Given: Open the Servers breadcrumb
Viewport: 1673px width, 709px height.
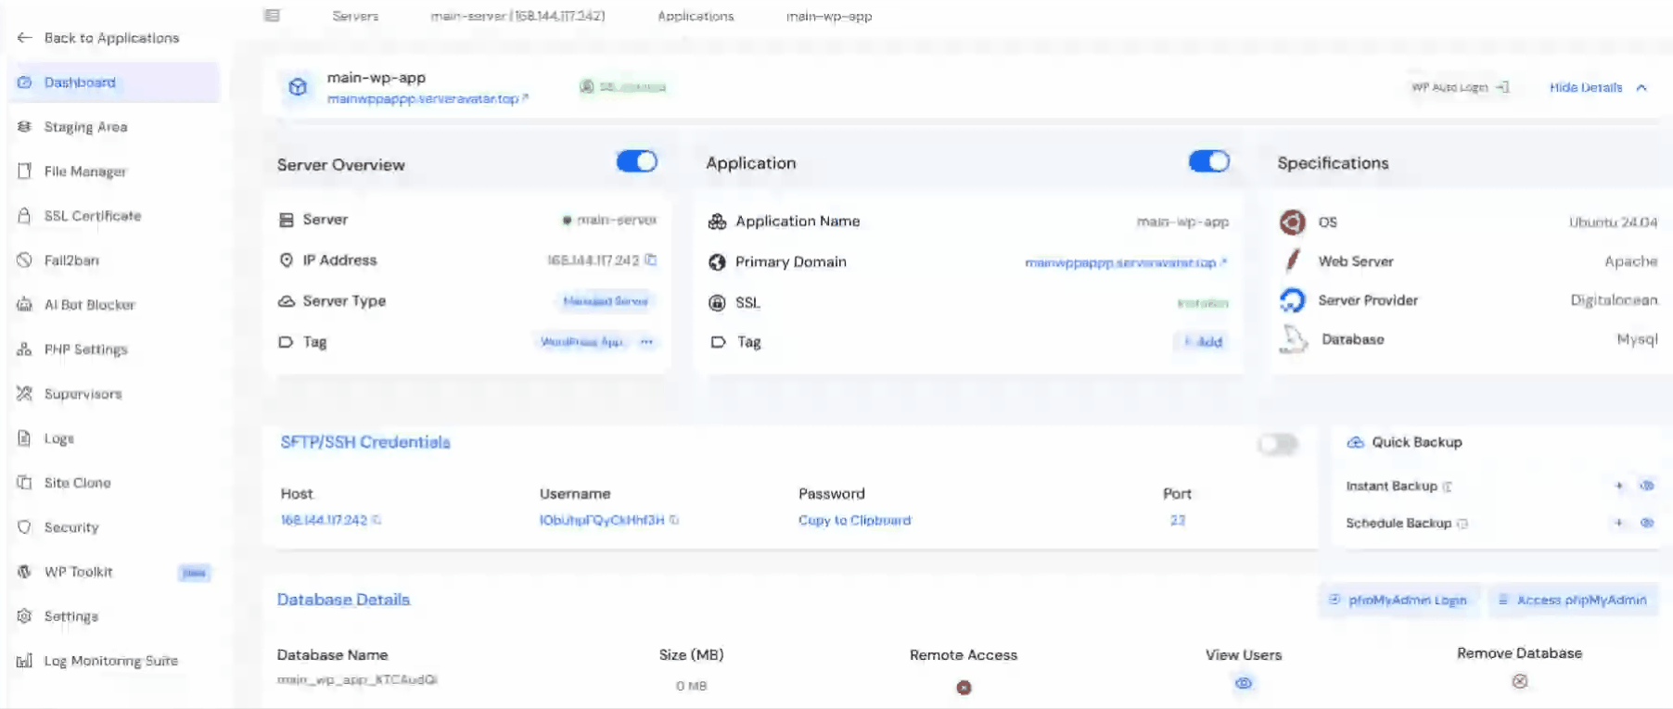Looking at the screenshot, I should click(355, 17).
